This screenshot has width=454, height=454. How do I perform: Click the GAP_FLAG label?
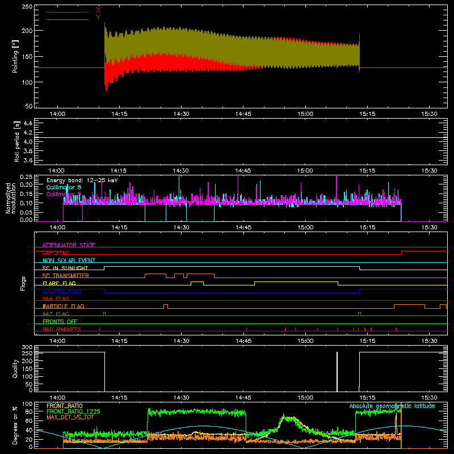click(56, 253)
